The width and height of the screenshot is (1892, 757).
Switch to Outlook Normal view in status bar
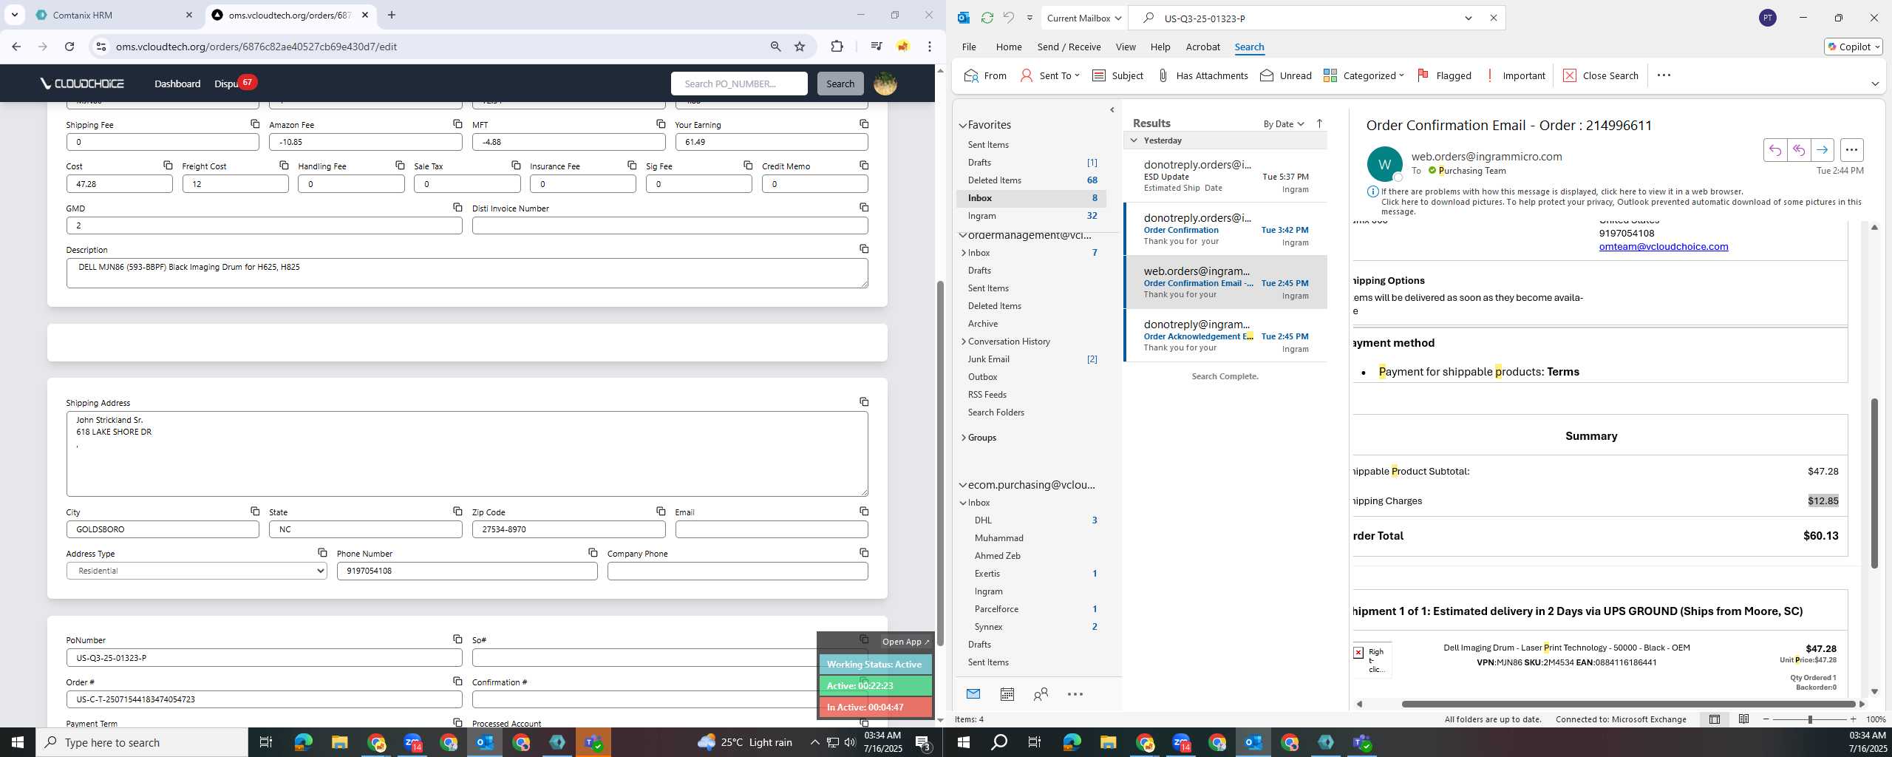pyautogui.click(x=1714, y=719)
